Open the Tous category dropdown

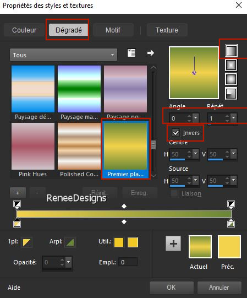[63, 55]
